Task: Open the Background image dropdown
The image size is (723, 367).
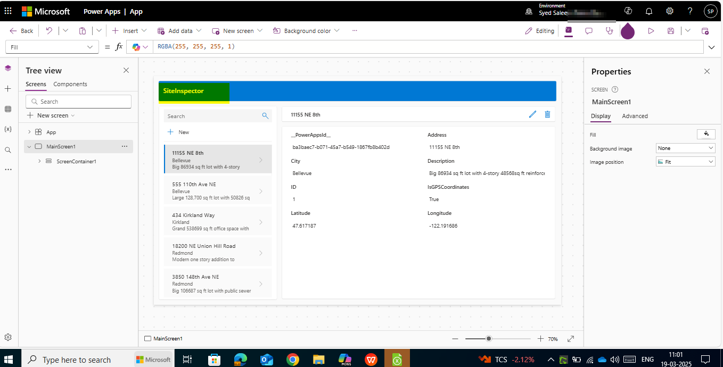Action: [x=685, y=148]
